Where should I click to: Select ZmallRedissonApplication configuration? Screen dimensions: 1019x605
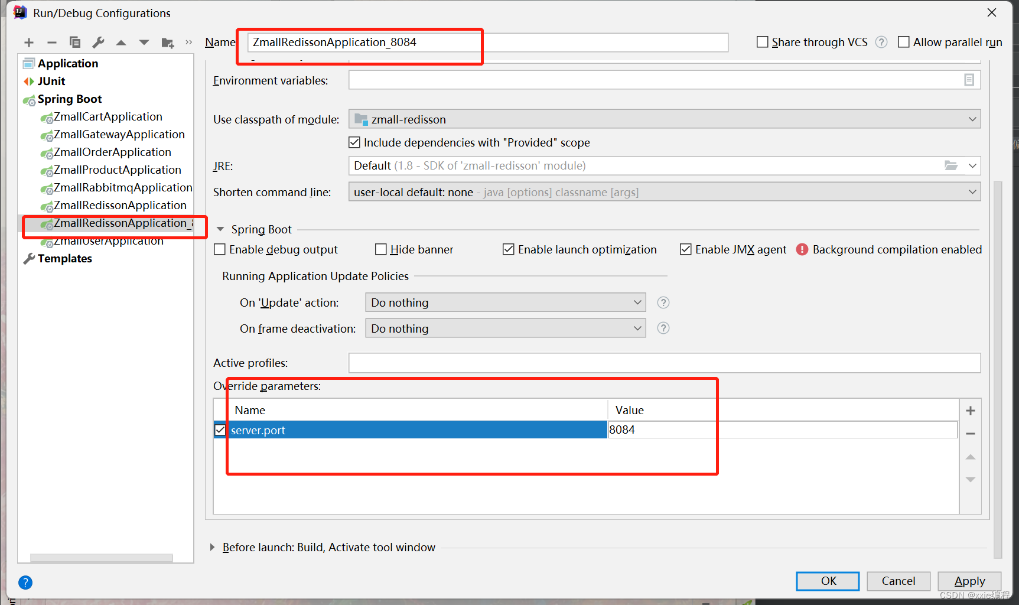click(x=120, y=205)
